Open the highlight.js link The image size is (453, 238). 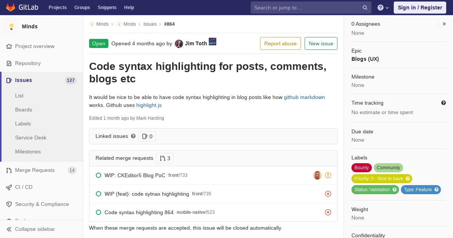point(149,105)
